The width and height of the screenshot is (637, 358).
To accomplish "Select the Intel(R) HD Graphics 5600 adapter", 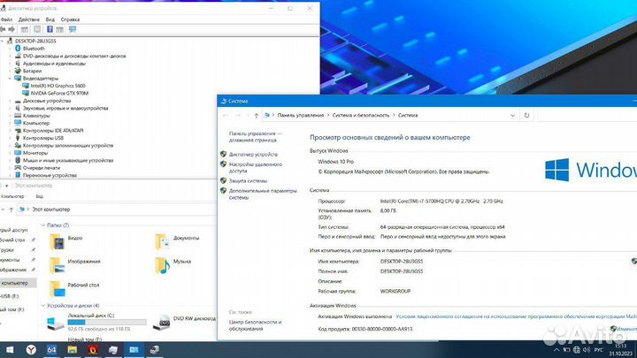I will click(58, 86).
